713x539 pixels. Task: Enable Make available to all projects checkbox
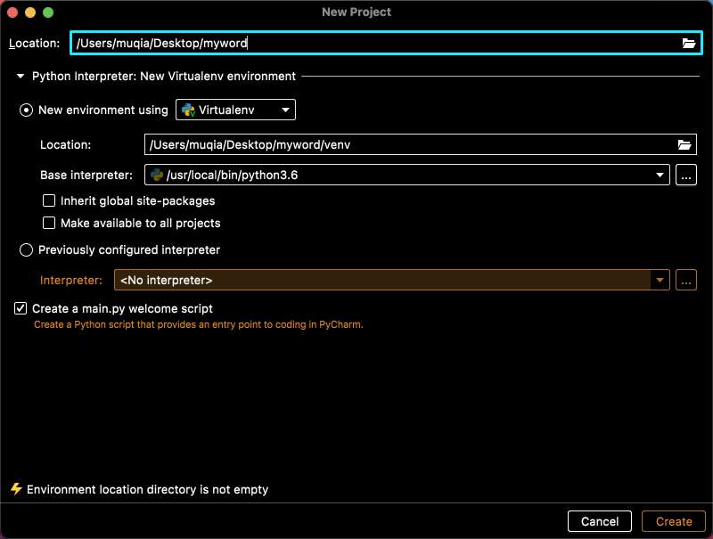tap(49, 223)
